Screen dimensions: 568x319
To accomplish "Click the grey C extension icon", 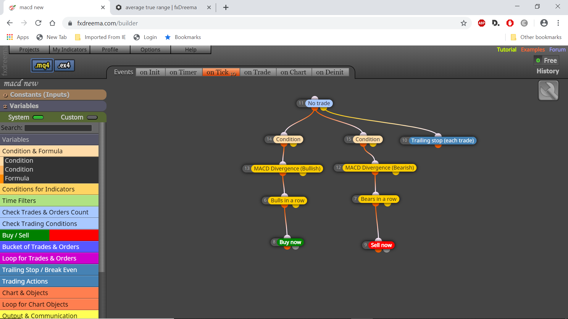I will pos(524,23).
